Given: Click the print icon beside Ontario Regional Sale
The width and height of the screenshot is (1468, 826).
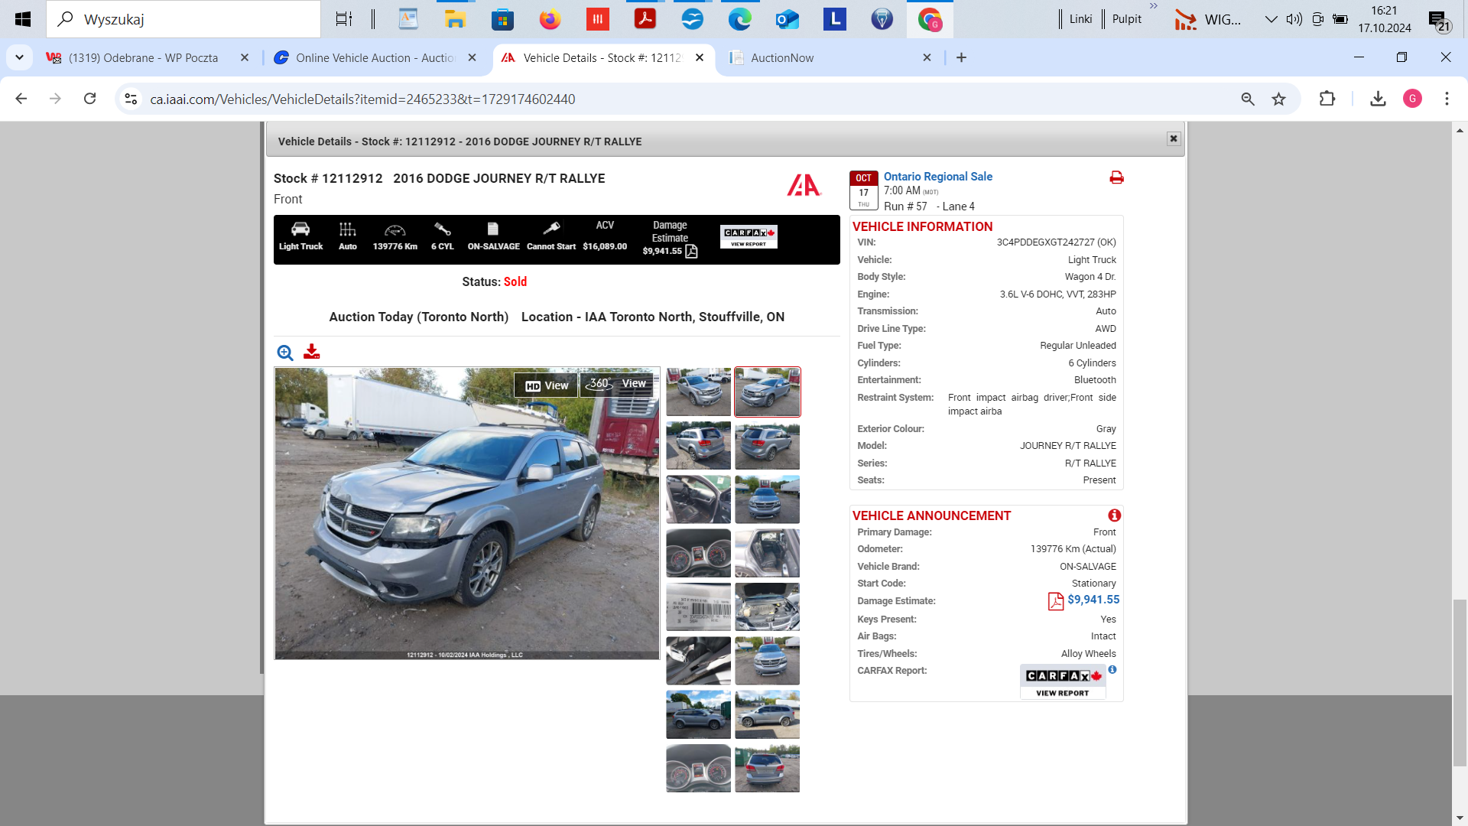Looking at the screenshot, I should [x=1116, y=177].
